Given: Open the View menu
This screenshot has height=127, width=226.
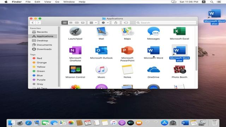Looking at the screenshot, I should [48, 2].
